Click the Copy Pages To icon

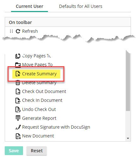tap(18, 56)
